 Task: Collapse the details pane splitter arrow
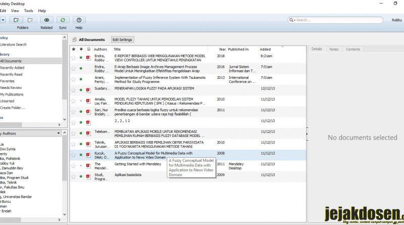(x=307, y=134)
